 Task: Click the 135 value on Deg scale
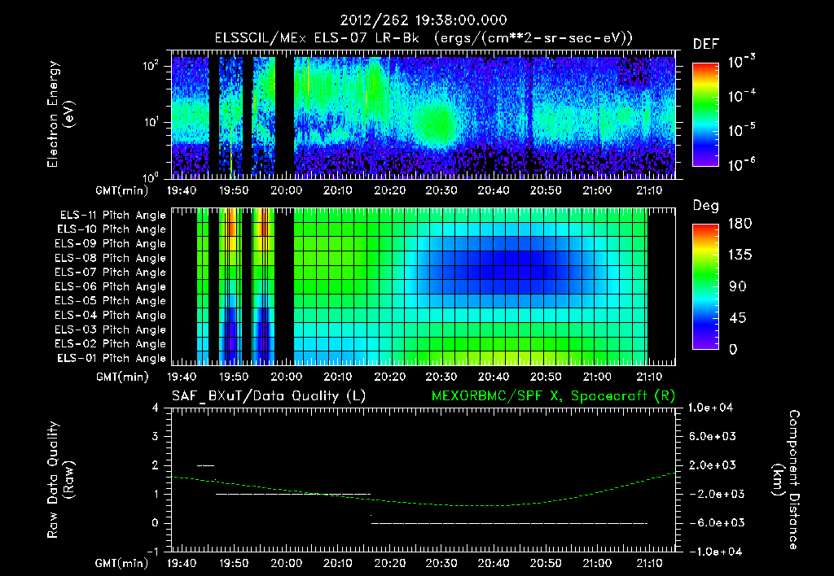[740, 255]
